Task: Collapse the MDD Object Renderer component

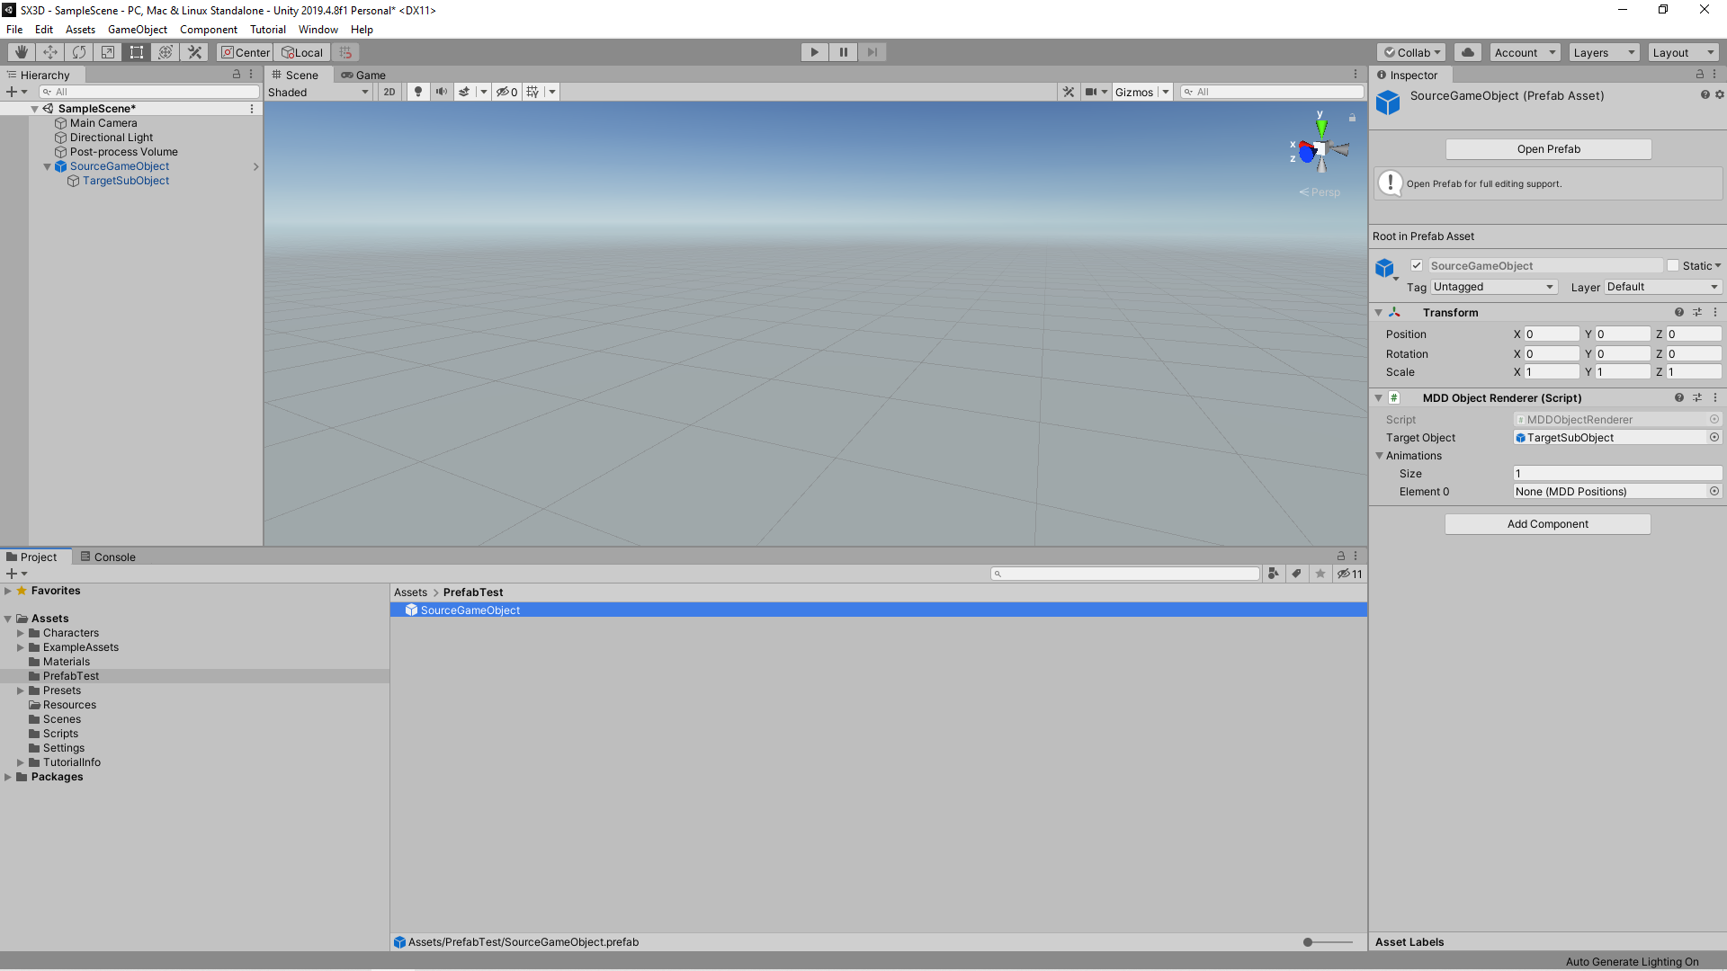Action: pyautogui.click(x=1378, y=397)
